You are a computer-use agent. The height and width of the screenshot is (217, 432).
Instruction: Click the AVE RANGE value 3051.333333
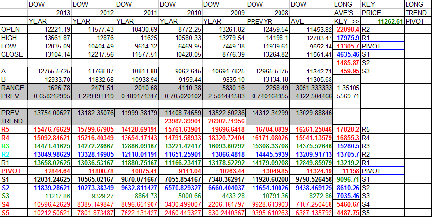click(x=311, y=88)
